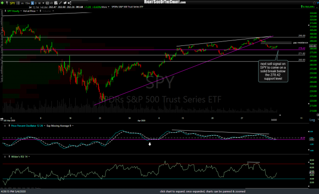Click the +0.43% percent change value
The width and height of the screenshot is (319, 194).
97,7
